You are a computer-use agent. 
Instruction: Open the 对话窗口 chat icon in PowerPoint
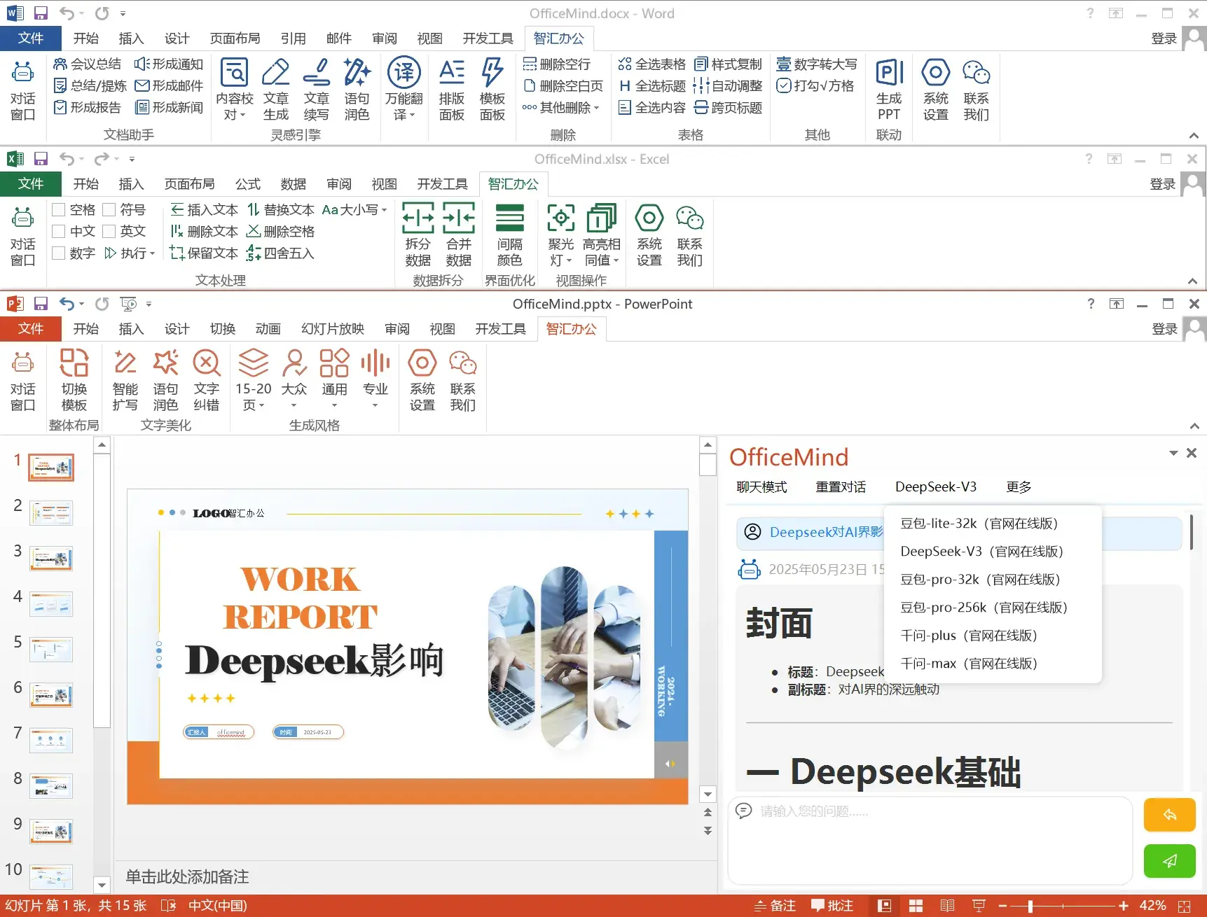click(x=22, y=380)
